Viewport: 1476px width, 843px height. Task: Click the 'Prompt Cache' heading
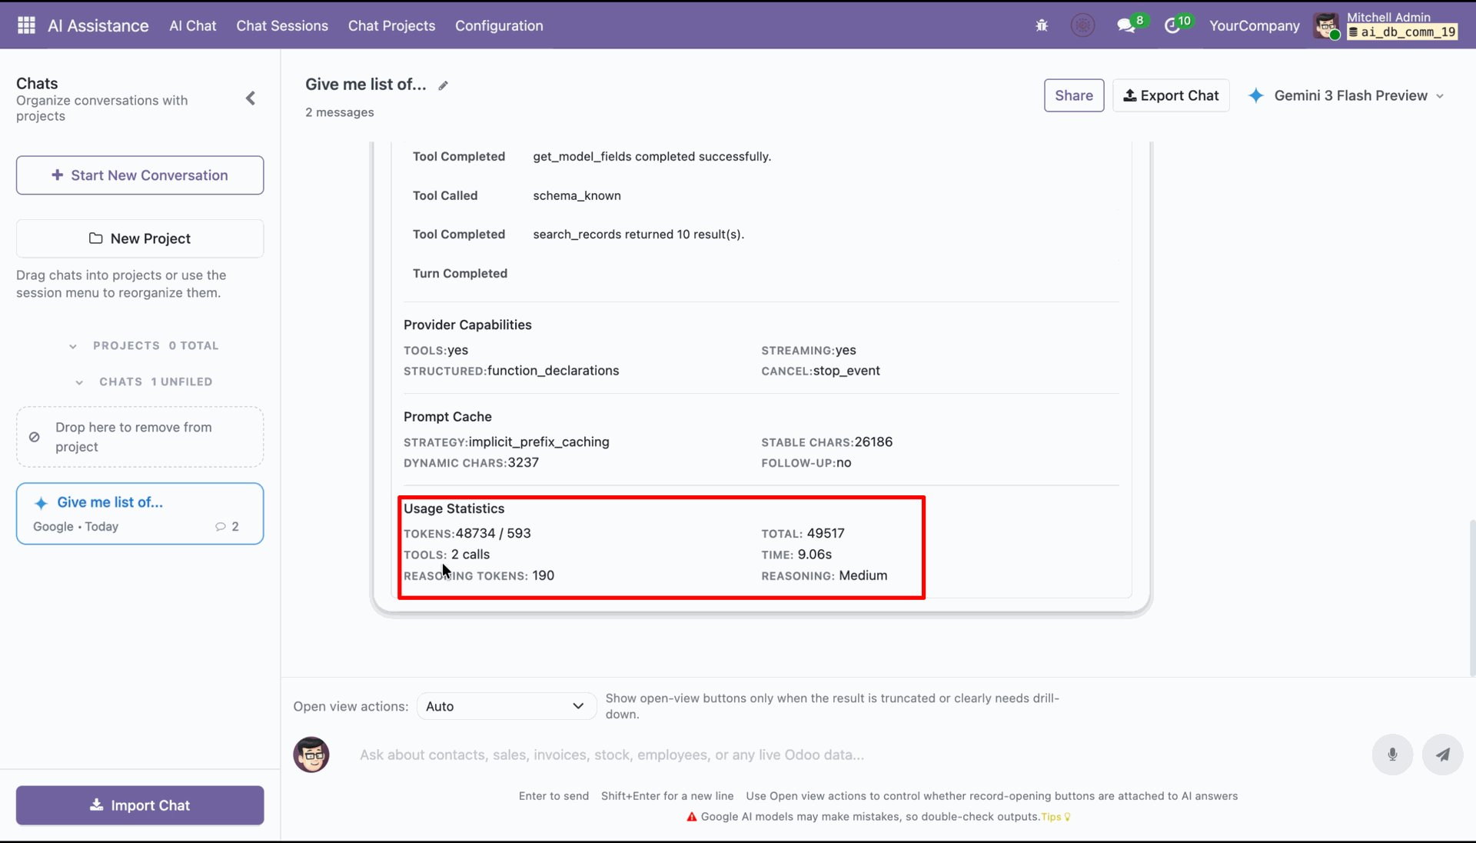click(447, 417)
